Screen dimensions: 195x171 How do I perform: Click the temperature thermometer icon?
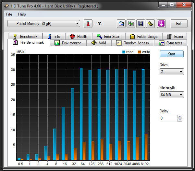click(x=88, y=24)
